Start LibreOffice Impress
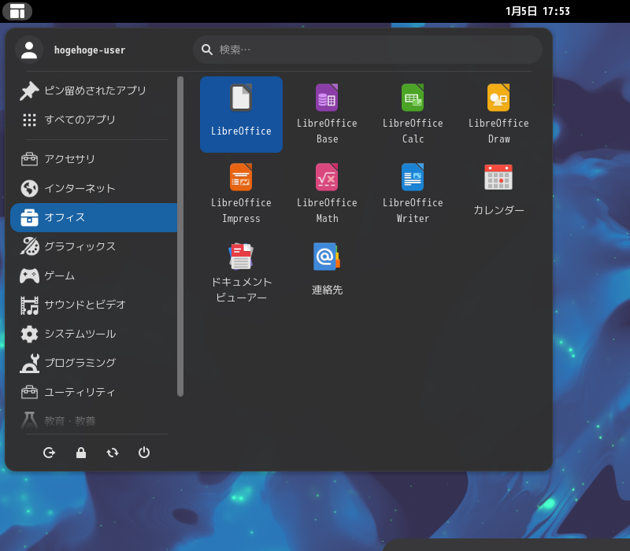 [x=241, y=194]
